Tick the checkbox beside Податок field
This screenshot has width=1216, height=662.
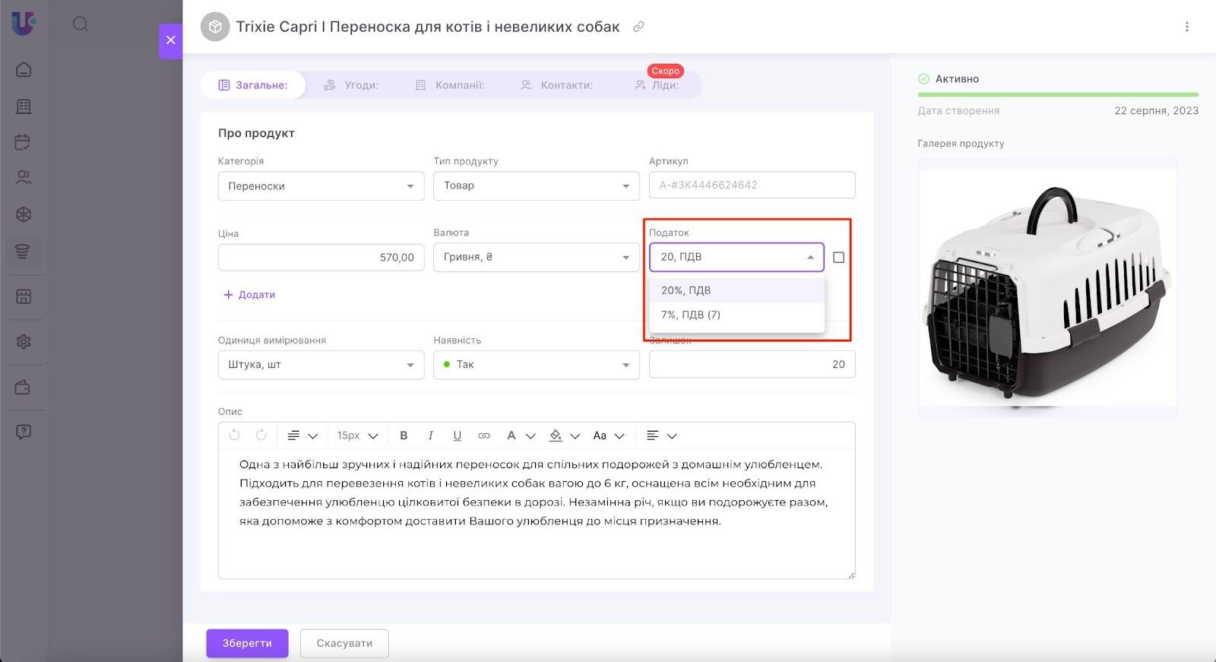(x=838, y=258)
